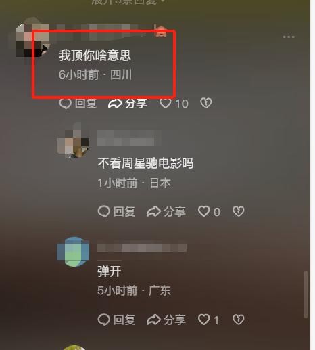
Task: Click reply bubble under 我顶你啥意思 comment
Action: tap(66, 104)
